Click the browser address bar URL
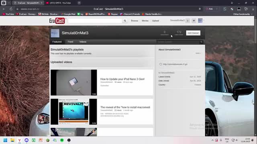Screen dimensions: 257x144 point(30,9)
